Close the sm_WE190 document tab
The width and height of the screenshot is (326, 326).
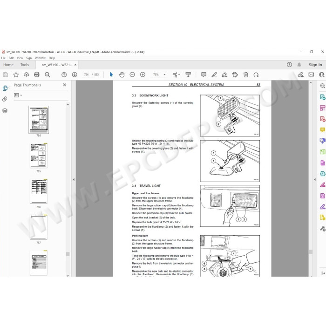pos(75,65)
